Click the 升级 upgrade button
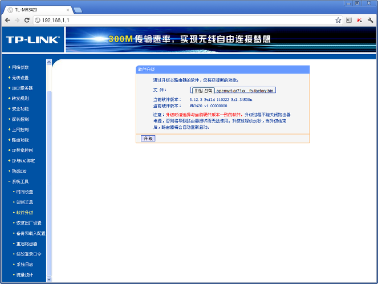The image size is (378, 284). click(x=148, y=139)
